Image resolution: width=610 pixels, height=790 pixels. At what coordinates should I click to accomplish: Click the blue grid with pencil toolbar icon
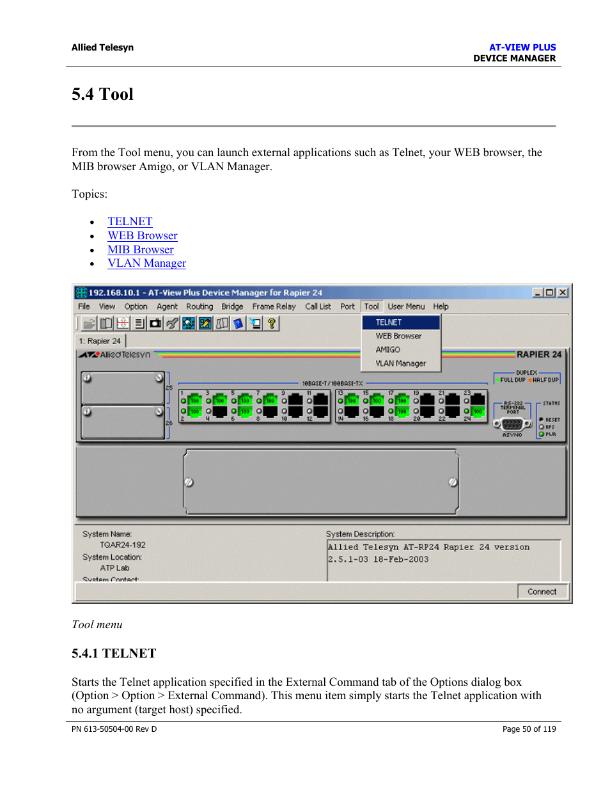click(205, 324)
